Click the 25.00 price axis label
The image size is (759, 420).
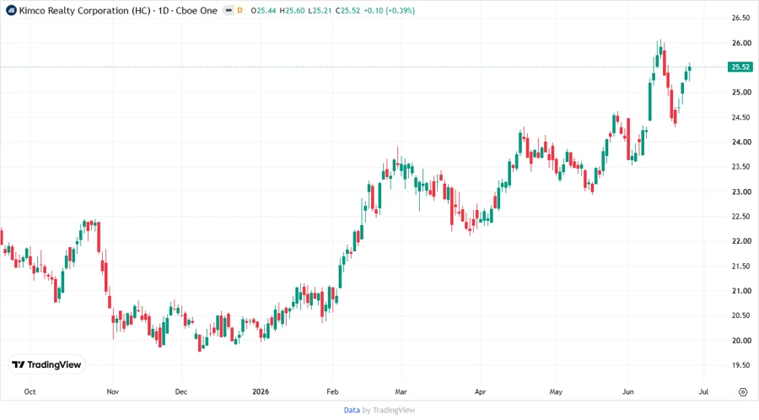(x=741, y=93)
